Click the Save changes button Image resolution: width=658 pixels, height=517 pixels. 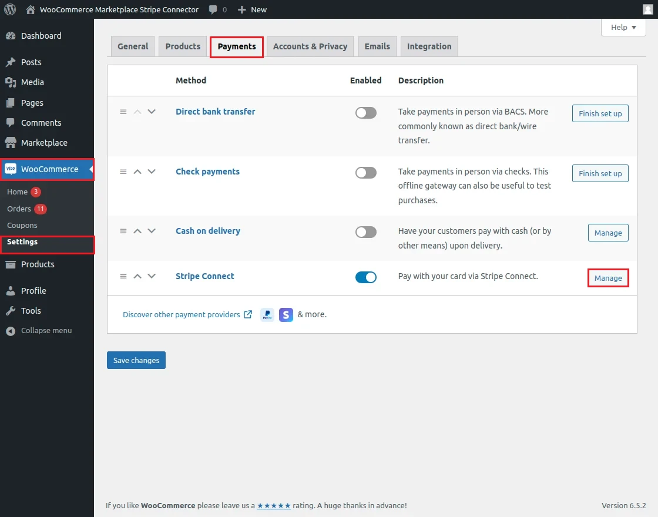136,360
